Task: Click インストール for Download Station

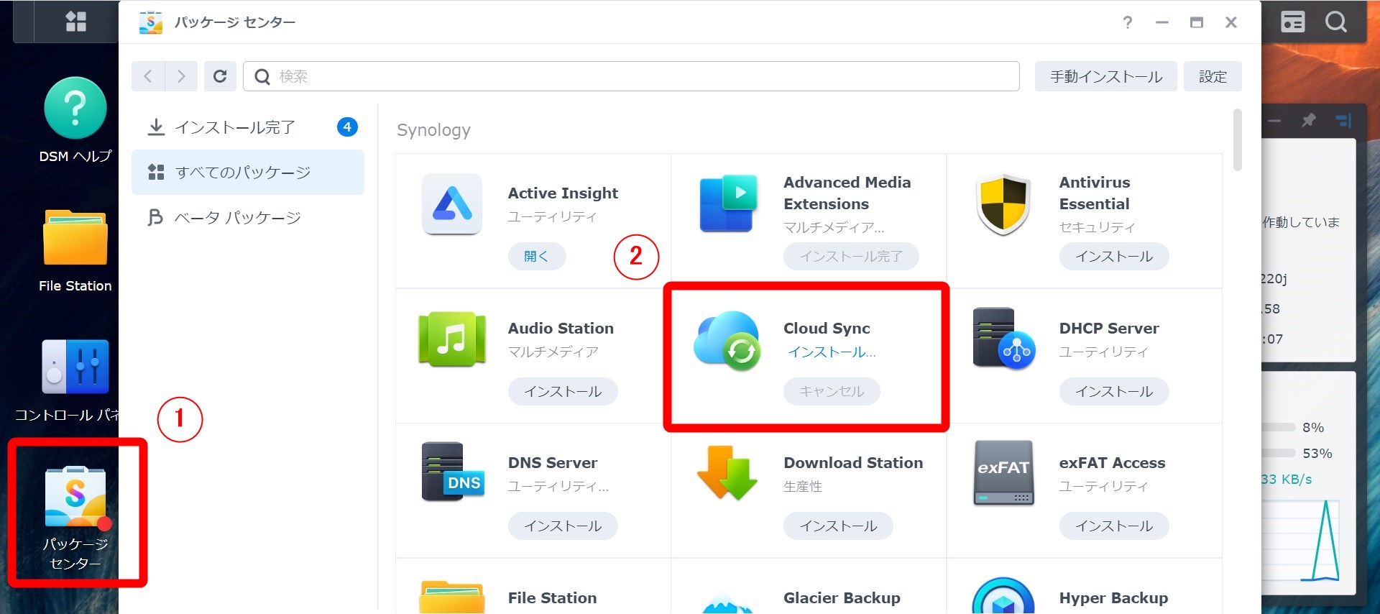Action: (838, 526)
